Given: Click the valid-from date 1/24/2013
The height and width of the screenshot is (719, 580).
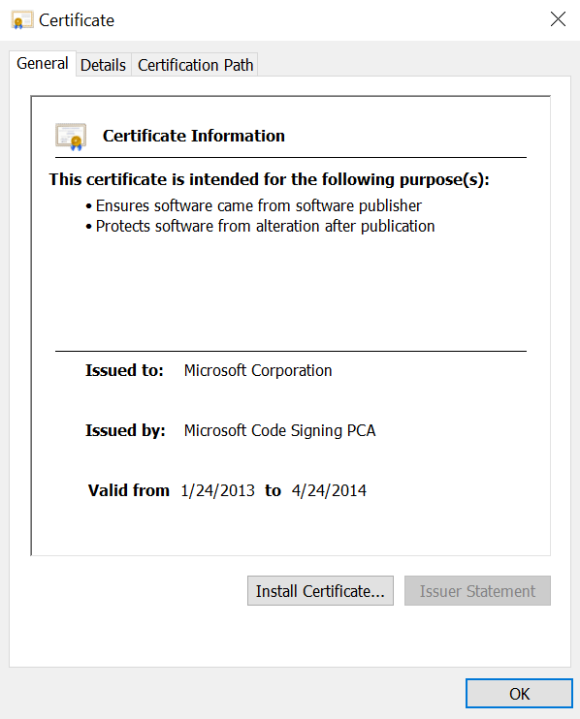Looking at the screenshot, I should pos(217,490).
